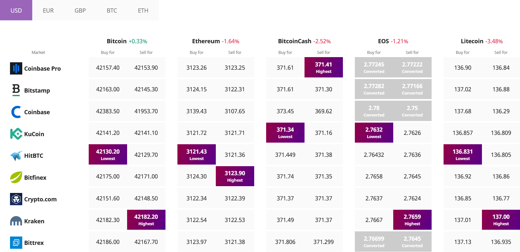Switch to the ETH currency tab
Image resolution: width=520 pixels, height=252 pixels.
pos(143,10)
